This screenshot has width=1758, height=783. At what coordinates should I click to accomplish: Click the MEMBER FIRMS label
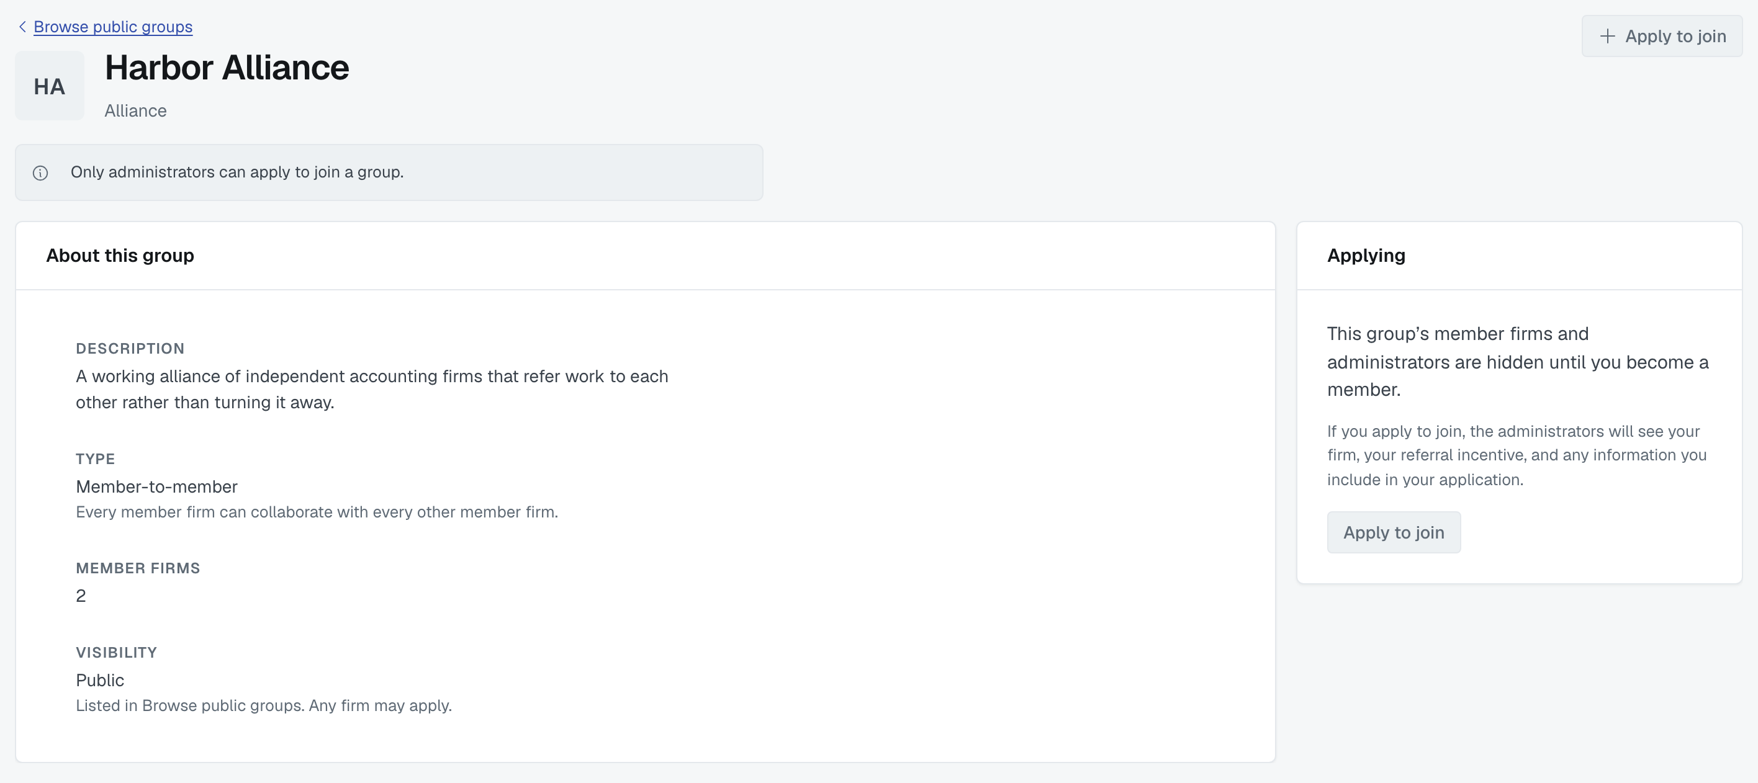(138, 568)
